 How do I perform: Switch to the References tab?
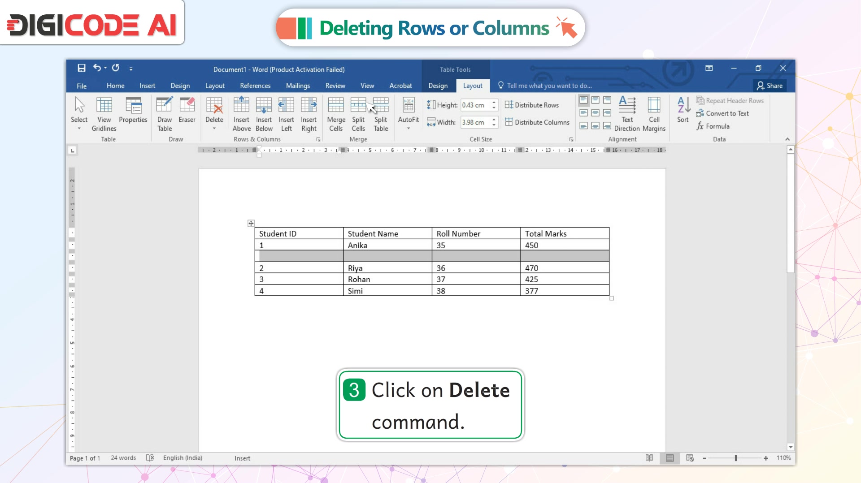point(255,86)
